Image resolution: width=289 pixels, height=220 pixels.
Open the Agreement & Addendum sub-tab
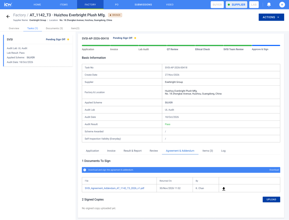[x=180, y=151]
